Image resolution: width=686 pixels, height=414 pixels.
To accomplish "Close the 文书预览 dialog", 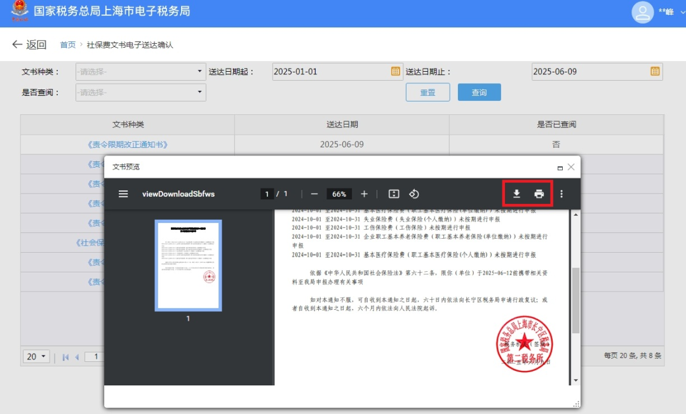I will (571, 167).
